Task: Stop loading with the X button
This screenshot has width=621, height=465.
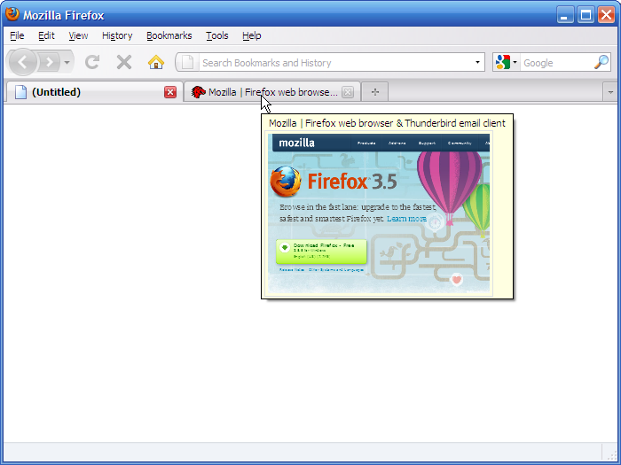Action: tap(124, 62)
